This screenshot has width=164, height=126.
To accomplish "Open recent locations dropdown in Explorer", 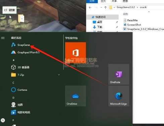I will pos(101,7).
